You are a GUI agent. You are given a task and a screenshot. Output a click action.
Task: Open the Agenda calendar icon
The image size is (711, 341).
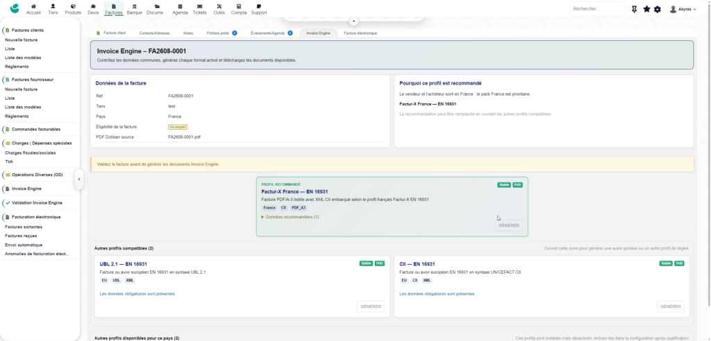(180, 7)
